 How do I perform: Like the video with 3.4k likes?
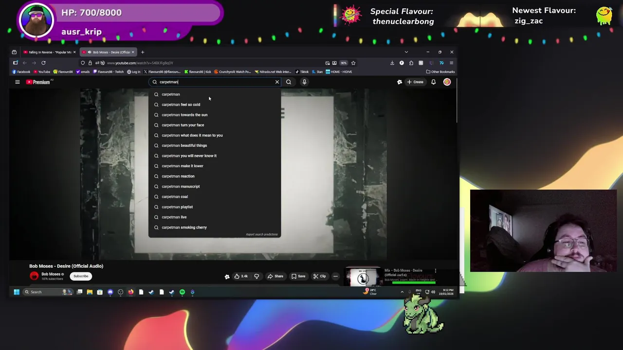tap(241, 276)
